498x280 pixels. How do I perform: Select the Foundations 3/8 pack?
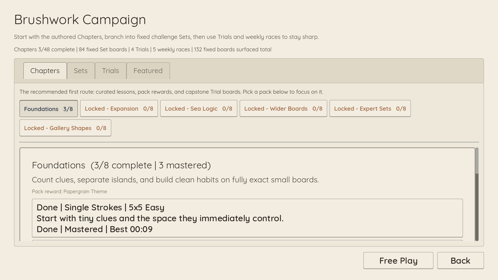[x=49, y=109]
